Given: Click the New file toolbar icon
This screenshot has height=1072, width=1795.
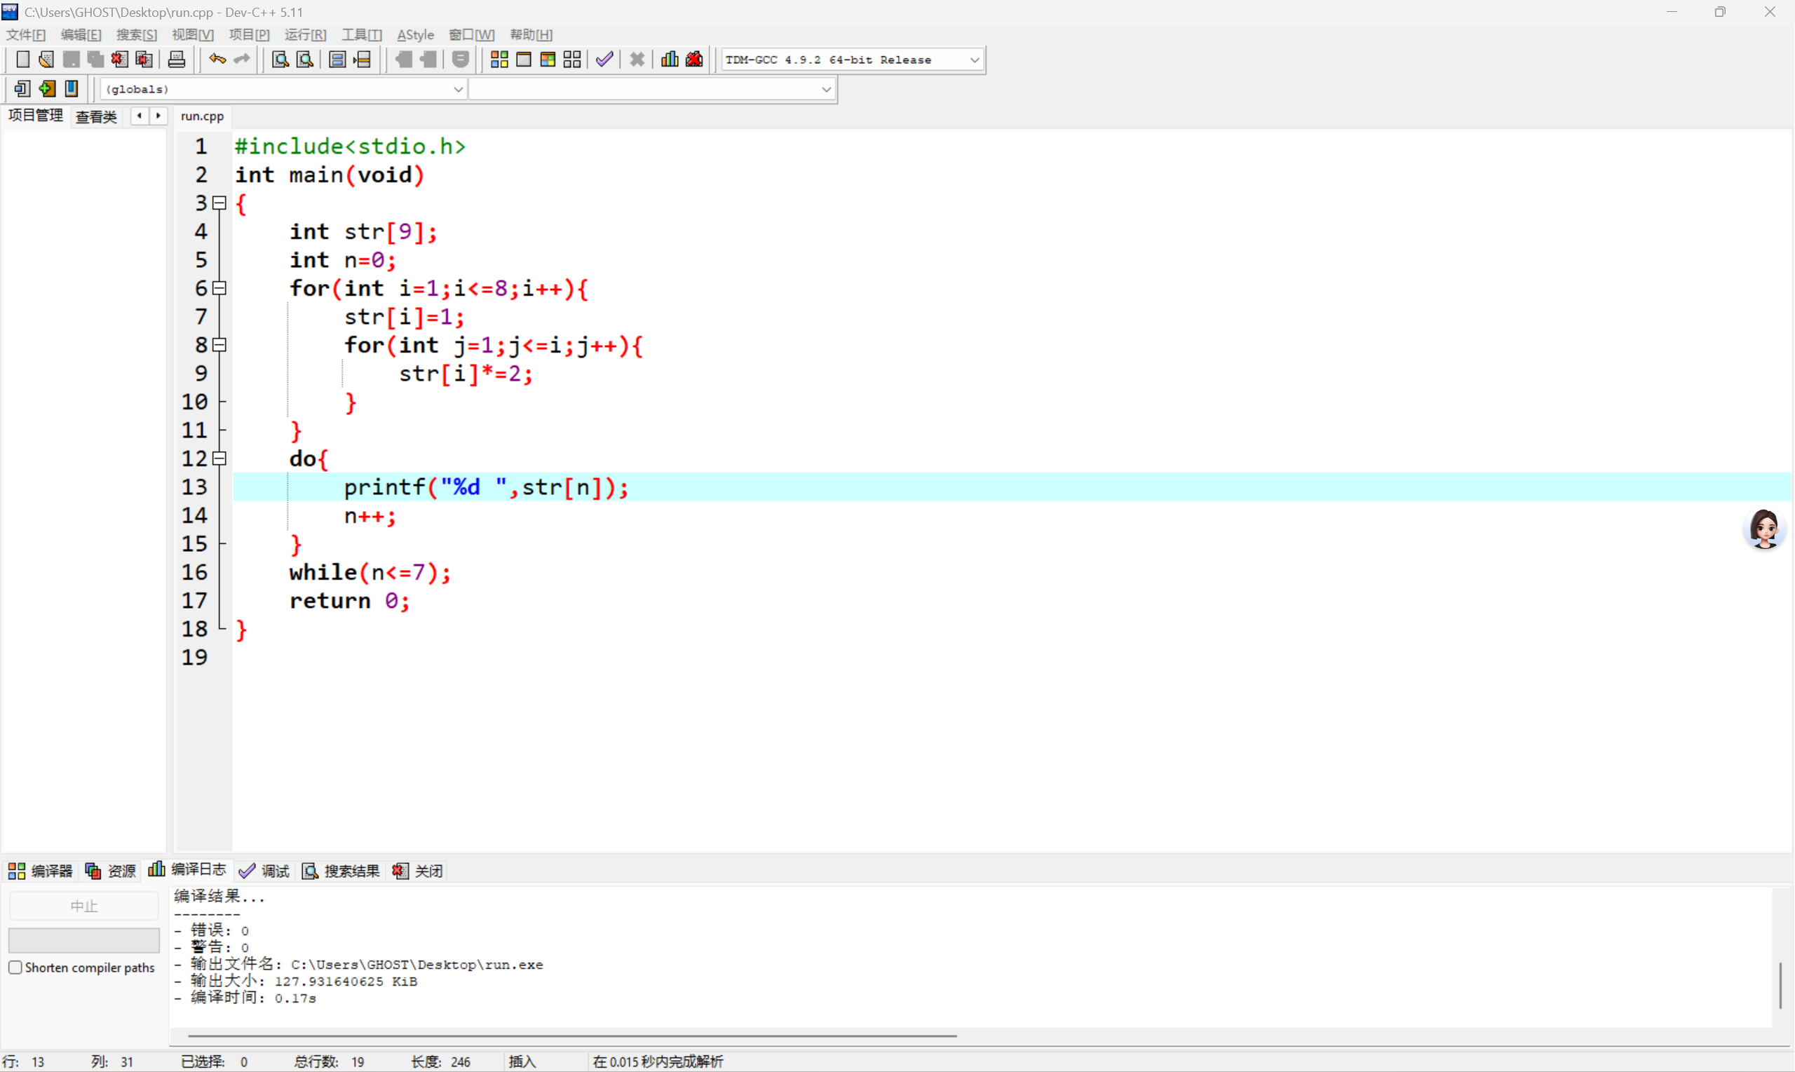Looking at the screenshot, I should [x=22, y=59].
